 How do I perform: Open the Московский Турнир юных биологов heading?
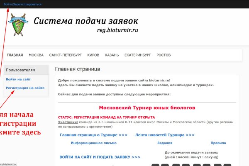(x=147, y=107)
